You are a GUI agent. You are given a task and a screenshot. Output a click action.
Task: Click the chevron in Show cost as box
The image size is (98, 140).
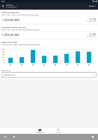point(93,75)
